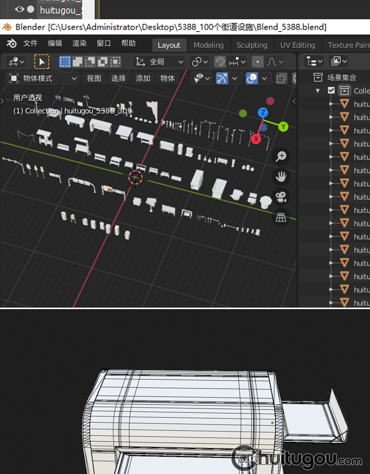
Task: Click the Blender logo icon in menu bar
Action: click(11, 43)
